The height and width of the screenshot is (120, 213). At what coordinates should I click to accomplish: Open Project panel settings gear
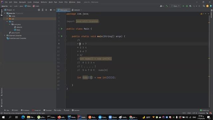point(51,10)
